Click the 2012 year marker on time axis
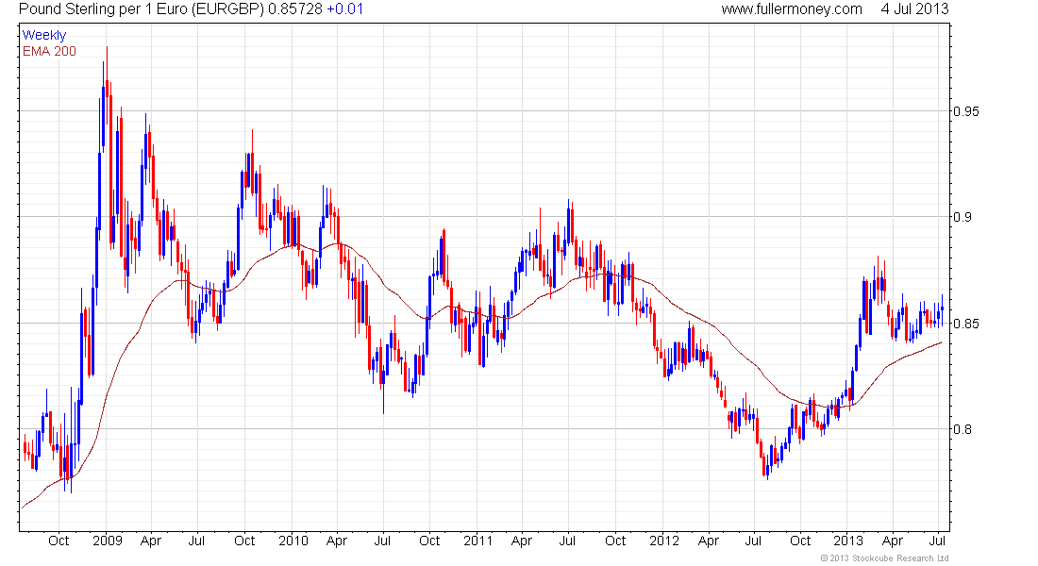 (x=664, y=541)
